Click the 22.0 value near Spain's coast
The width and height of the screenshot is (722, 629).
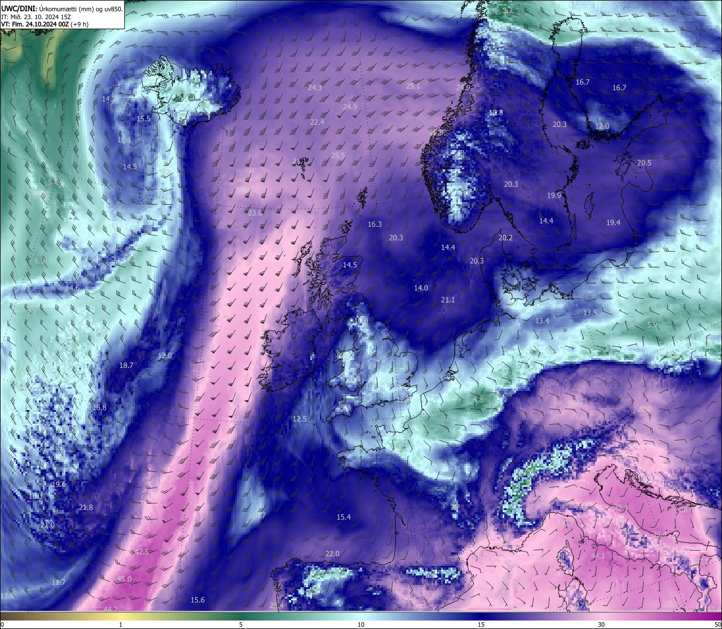pyautogui.click(x=332, y=554)
